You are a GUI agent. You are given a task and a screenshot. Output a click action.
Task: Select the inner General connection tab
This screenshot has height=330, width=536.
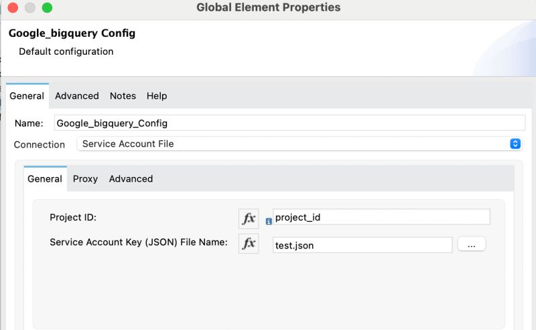(x=45, y=178)
